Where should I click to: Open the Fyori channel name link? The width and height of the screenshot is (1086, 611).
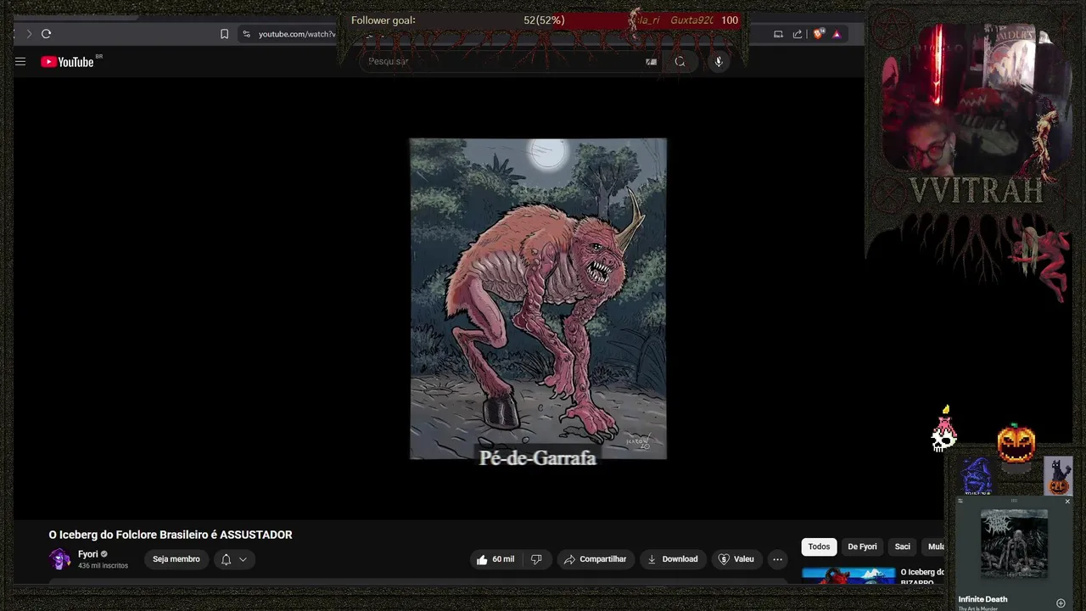[88, 554]
